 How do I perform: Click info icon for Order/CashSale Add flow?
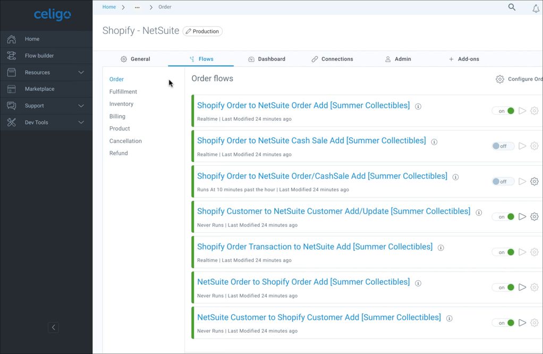(x=455, y=177)
